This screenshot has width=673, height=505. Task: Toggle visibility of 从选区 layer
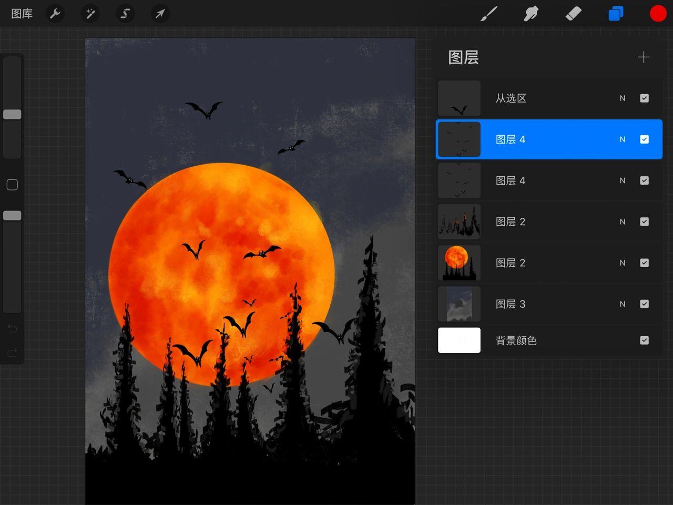644,98
